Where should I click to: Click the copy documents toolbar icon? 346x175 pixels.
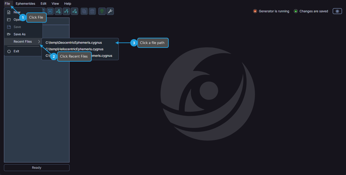point(84,11)
